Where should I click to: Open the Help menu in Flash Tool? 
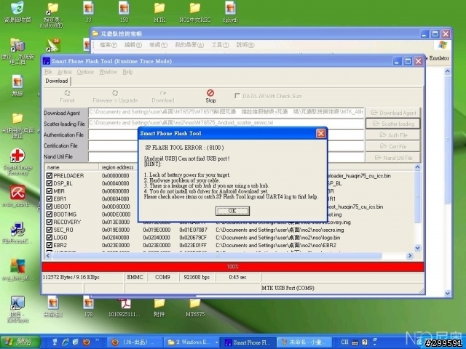(x=127, y=72)
